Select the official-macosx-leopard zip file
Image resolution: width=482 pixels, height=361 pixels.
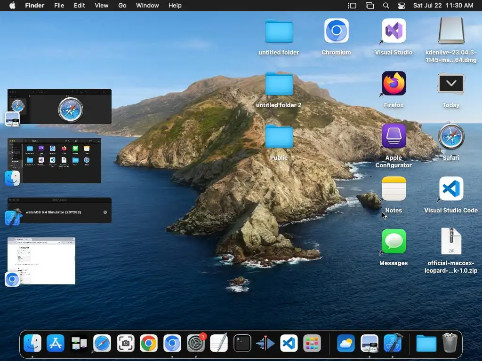pos(451,251)
